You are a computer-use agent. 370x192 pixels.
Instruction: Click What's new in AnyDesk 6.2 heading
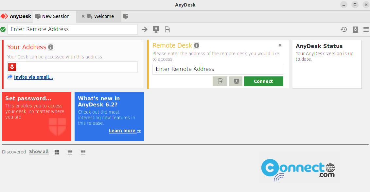click(99, 102)
